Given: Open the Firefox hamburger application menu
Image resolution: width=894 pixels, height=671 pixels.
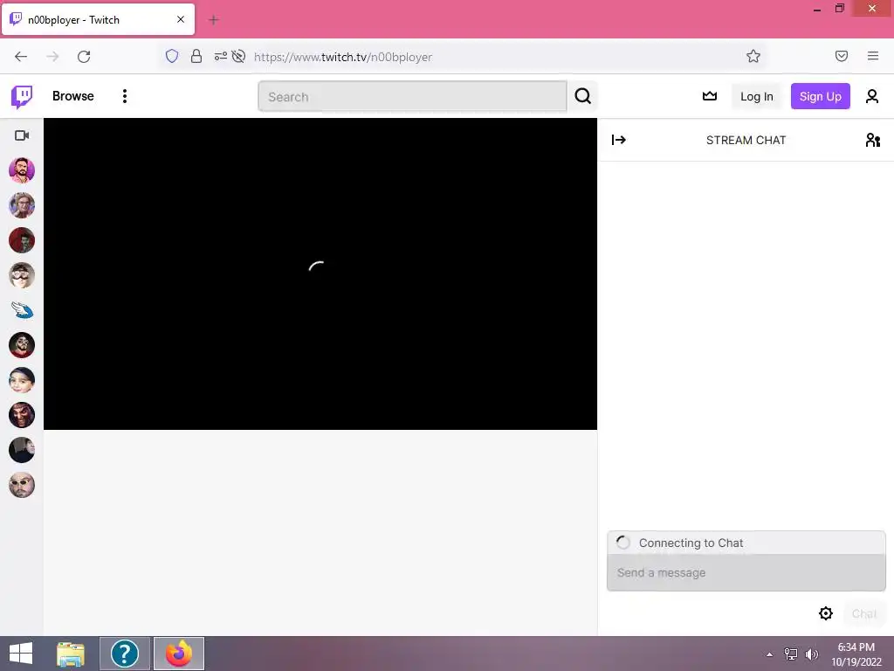Looking at the screenshot, I should [x=873, y=56].
